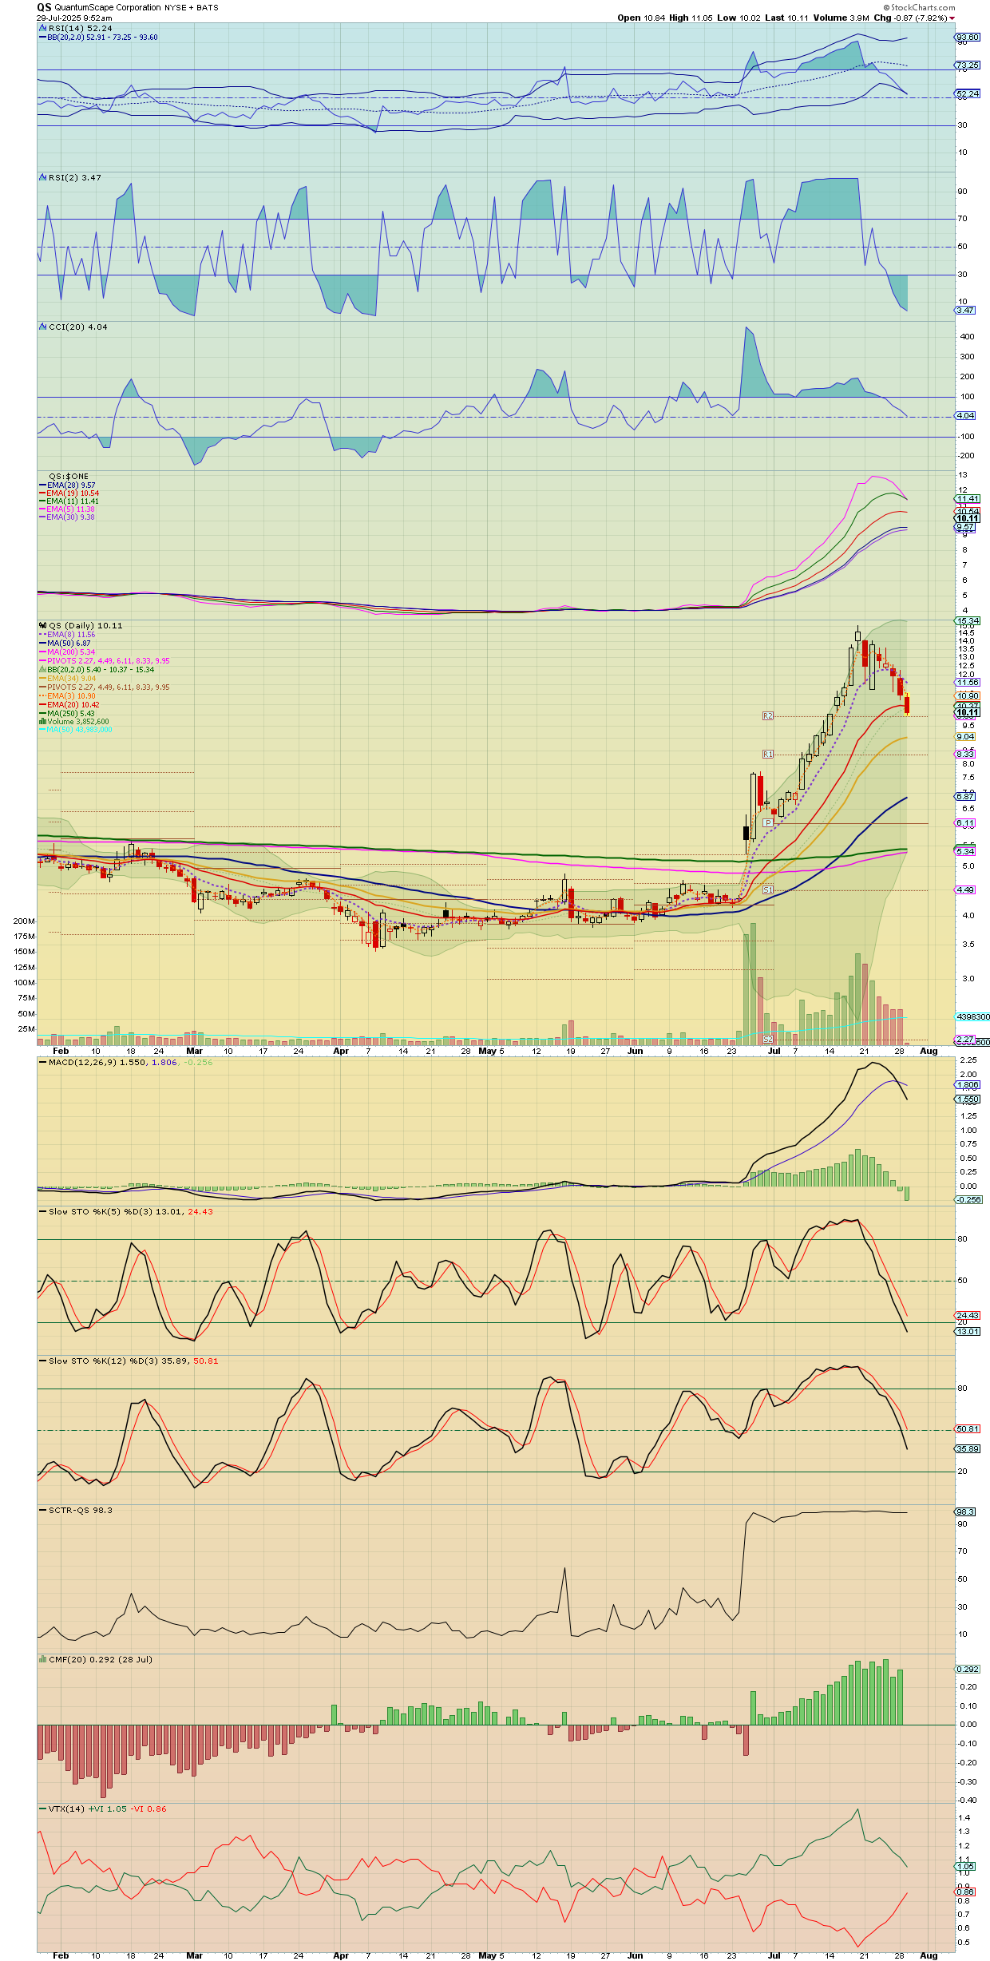Click the P pivot point marker
Screen dimensions: 990x1961
(x=768, y=822)
